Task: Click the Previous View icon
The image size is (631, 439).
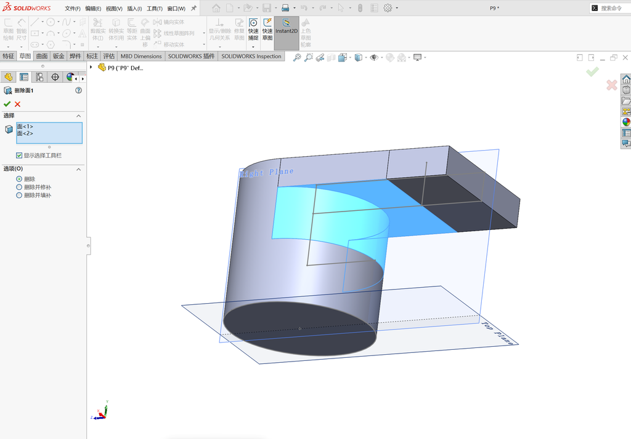Action: point(320,57)
